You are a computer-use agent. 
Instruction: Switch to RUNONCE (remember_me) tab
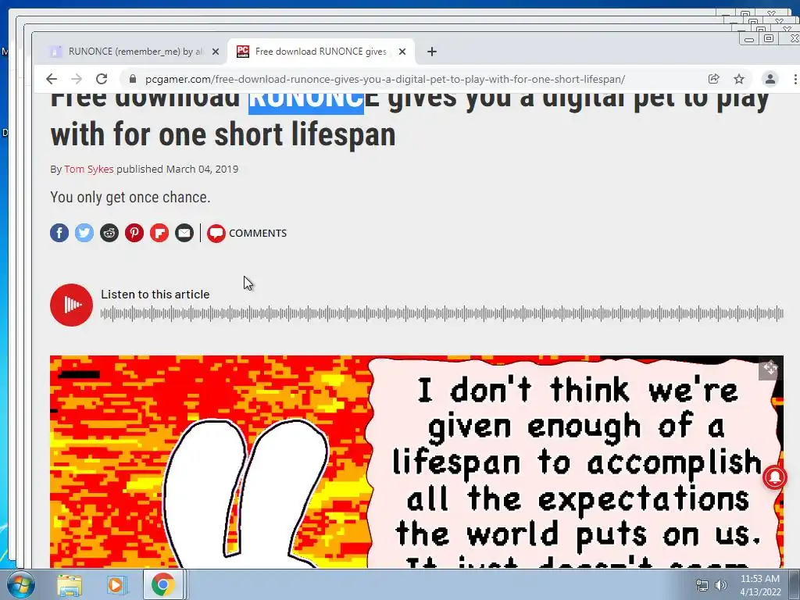pyautogui.click(x=135, y=52)
